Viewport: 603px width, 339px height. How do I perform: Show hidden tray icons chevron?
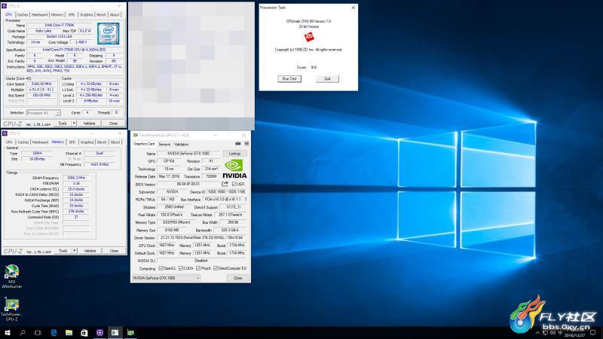(x=537, y=333)
